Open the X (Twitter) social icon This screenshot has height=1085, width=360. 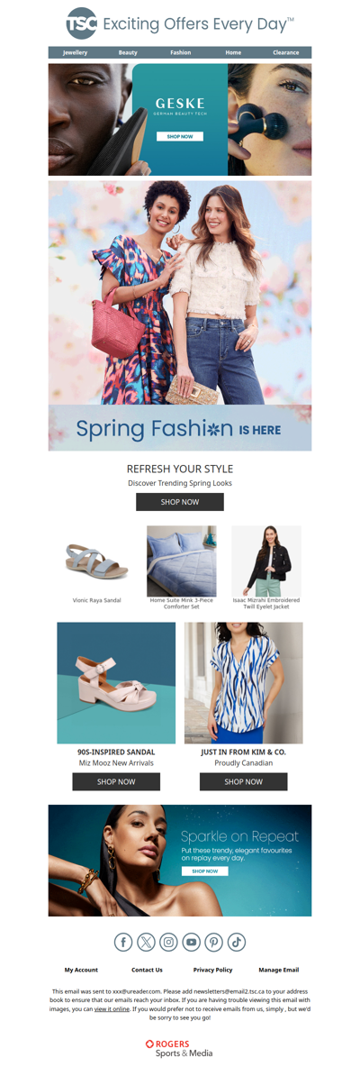[x=146, y=942]
